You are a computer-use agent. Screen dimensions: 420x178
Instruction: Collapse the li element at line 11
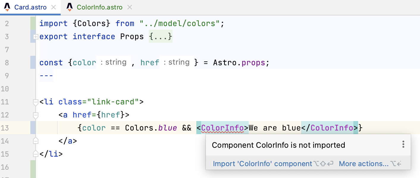[x=36, y=102]
